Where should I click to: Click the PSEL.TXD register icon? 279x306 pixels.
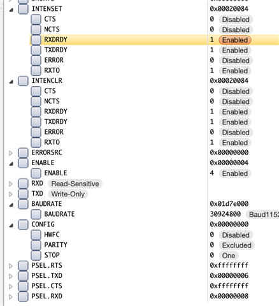click(x=23, y=276)
